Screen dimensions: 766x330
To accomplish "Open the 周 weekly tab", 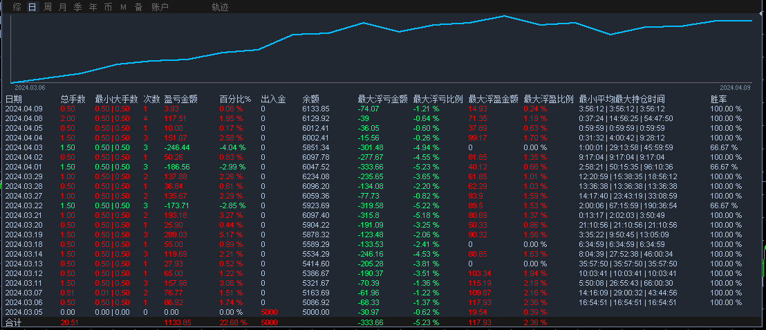I will (48, 7).
